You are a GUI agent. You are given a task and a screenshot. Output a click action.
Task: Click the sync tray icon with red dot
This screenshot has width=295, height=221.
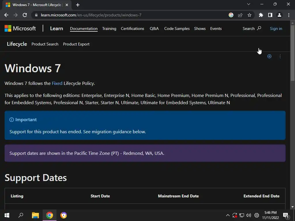[x=235, y=215]
